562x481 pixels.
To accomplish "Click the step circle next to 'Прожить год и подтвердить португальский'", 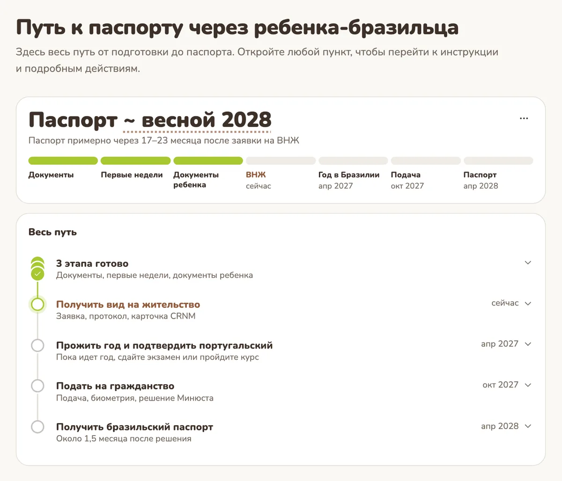I will point(37,345).
